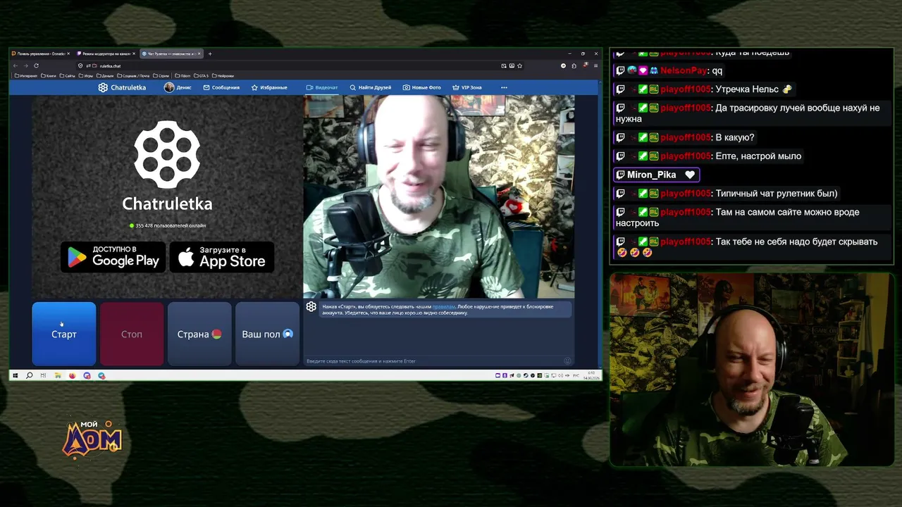Viewport: 902px width, 507px height.
Task: Click the NelsonPay username in stream chat
Action: point(684,70)
